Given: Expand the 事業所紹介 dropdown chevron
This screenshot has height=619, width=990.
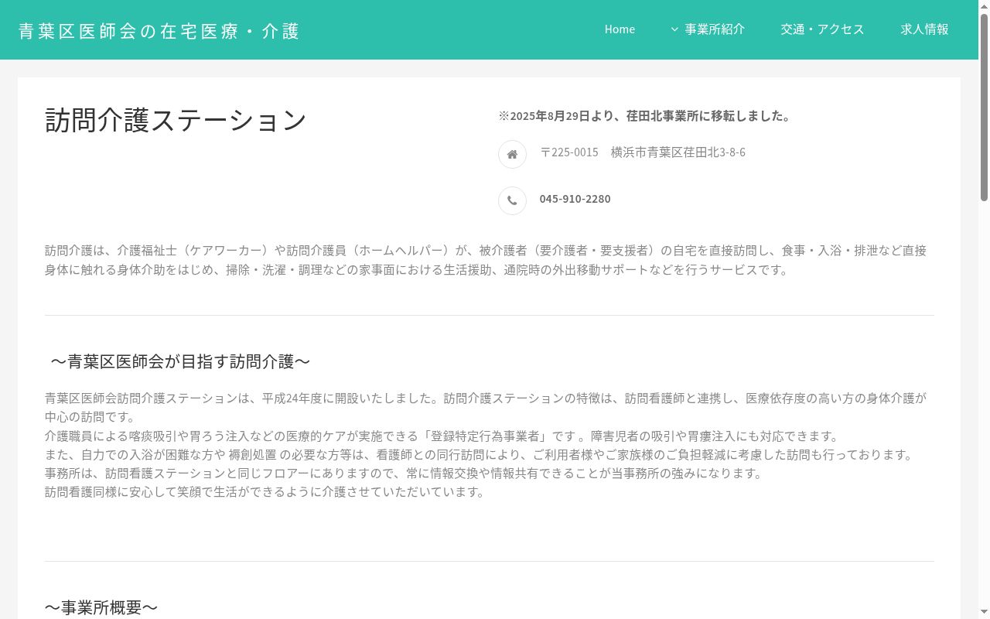Looking at the screenshot, I should pyautogui.click(x=674, y=29).
